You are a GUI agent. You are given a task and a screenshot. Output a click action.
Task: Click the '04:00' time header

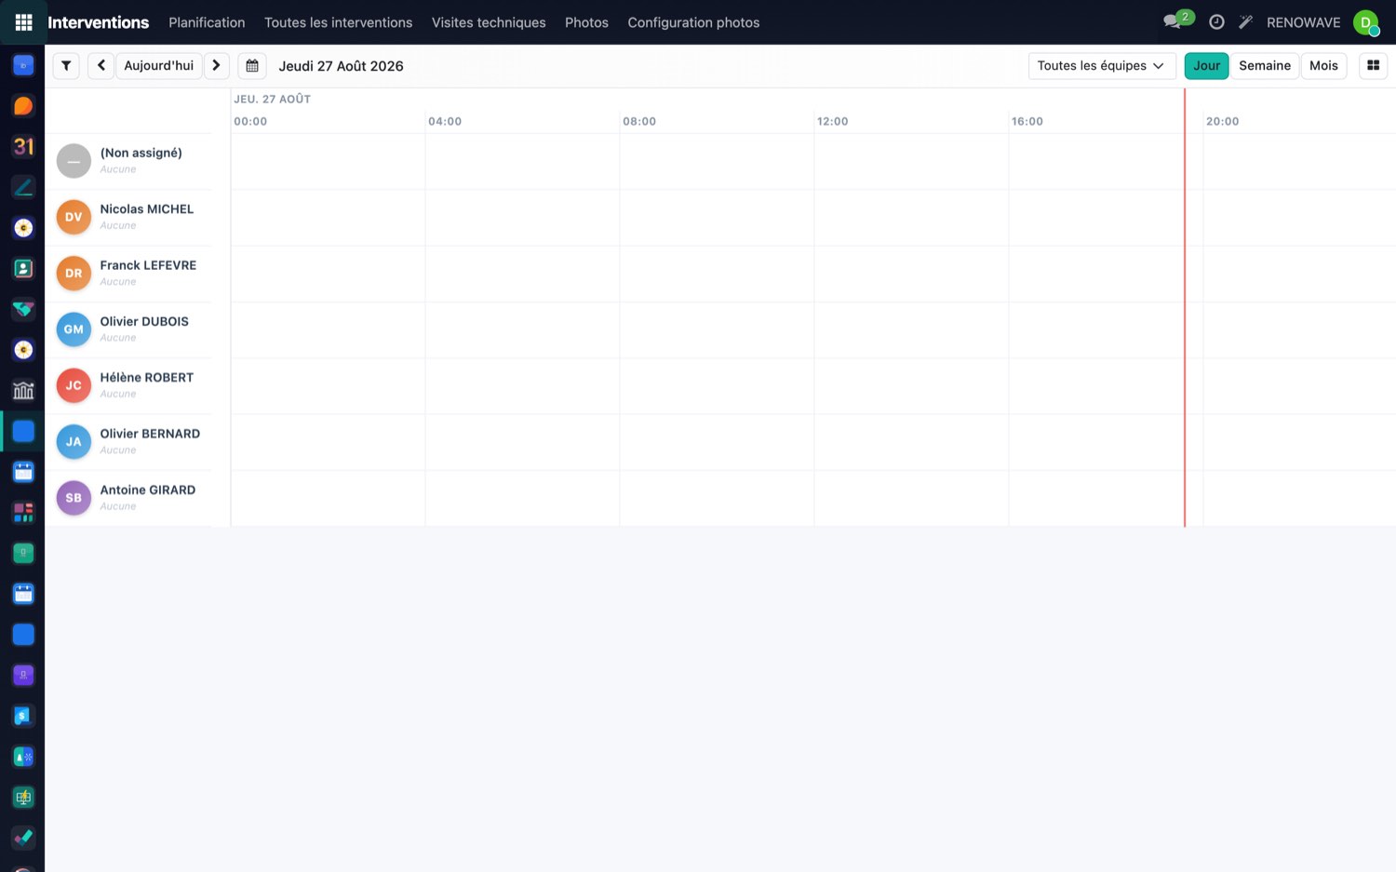[x=445, y=122]
